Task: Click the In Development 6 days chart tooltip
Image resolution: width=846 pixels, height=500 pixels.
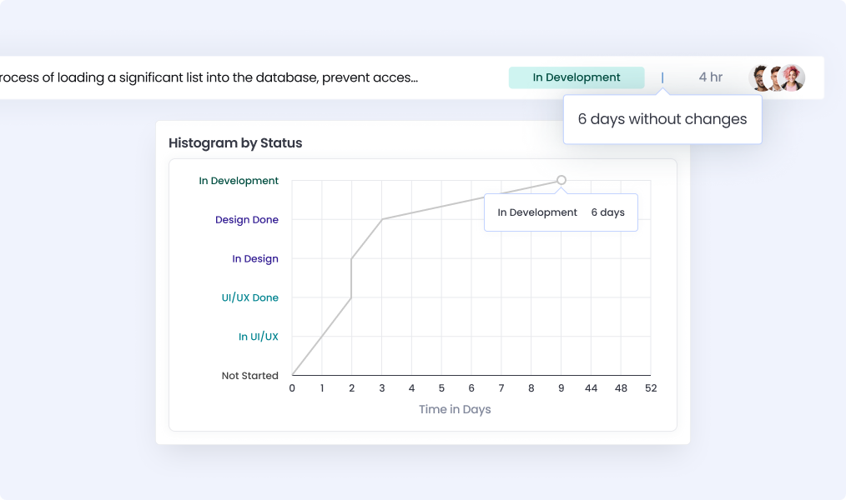Action: 561,212
